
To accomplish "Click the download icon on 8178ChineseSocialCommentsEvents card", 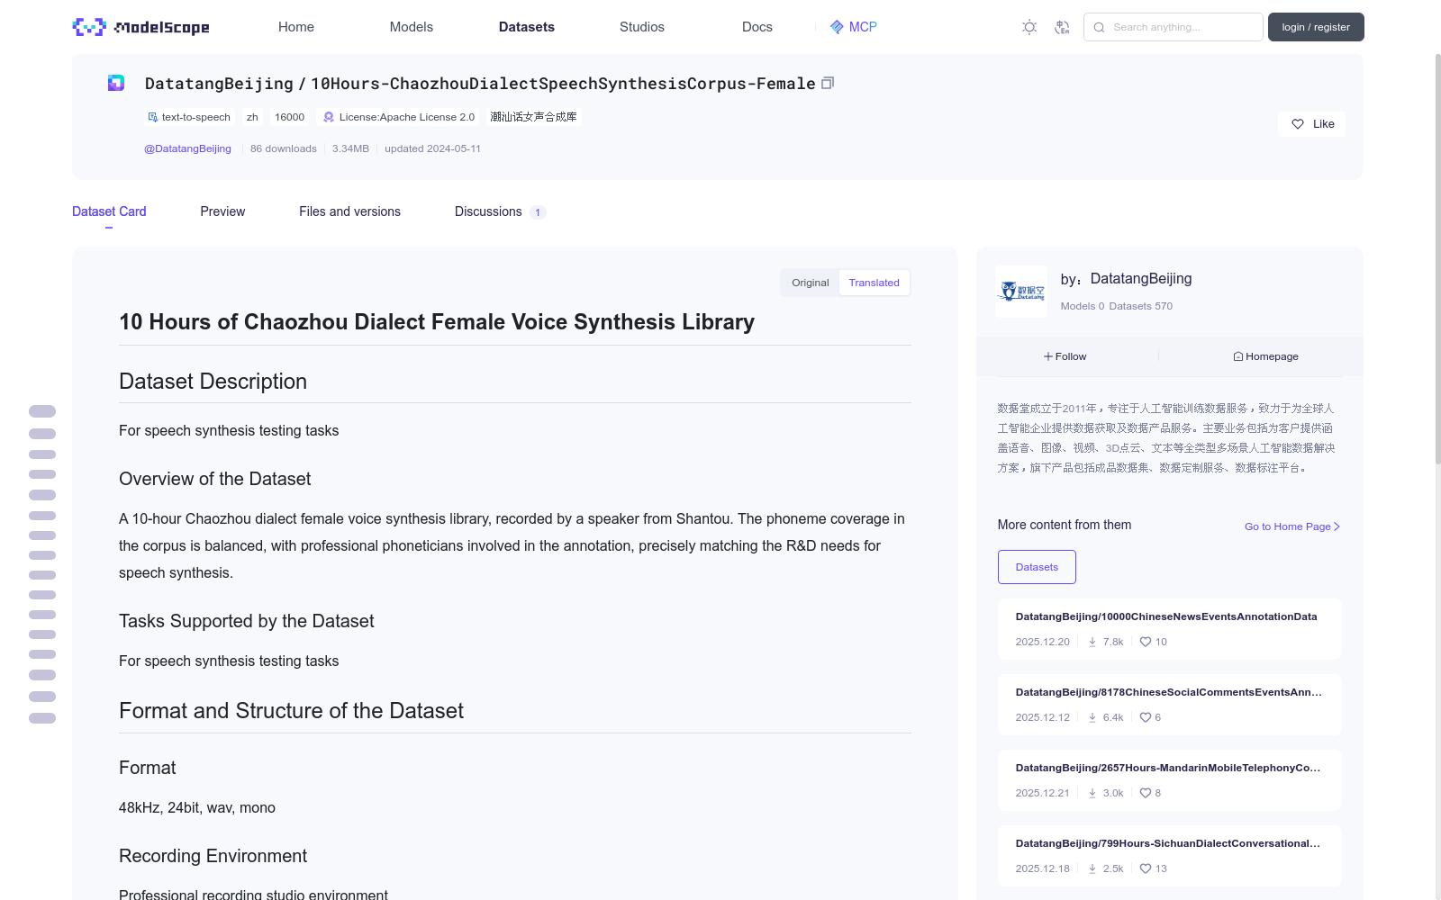I will tap(1092, 717).
